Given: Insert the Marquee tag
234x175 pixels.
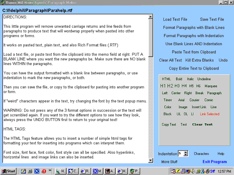Looking at the screenshot, I should (211, 86).
